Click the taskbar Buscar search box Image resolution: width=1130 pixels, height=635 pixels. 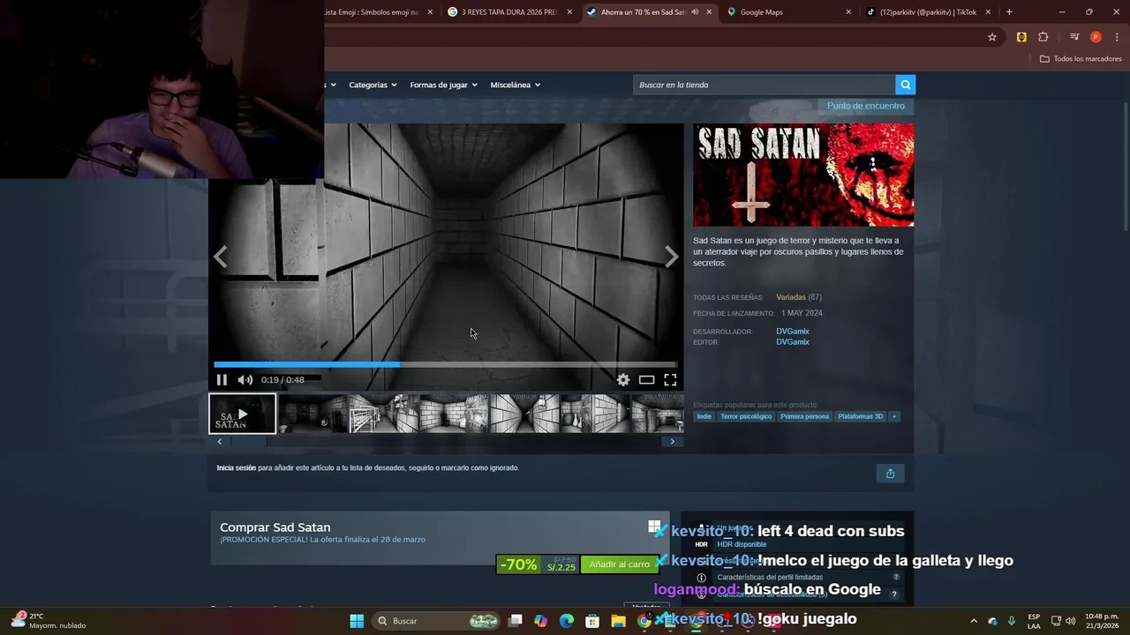[436, 621]
